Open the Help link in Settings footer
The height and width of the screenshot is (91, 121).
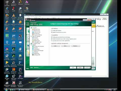click(x=32, y=67)
